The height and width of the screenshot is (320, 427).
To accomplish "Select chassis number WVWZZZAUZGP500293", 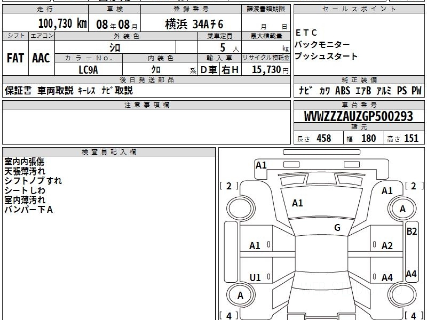I will click(359, 116).
